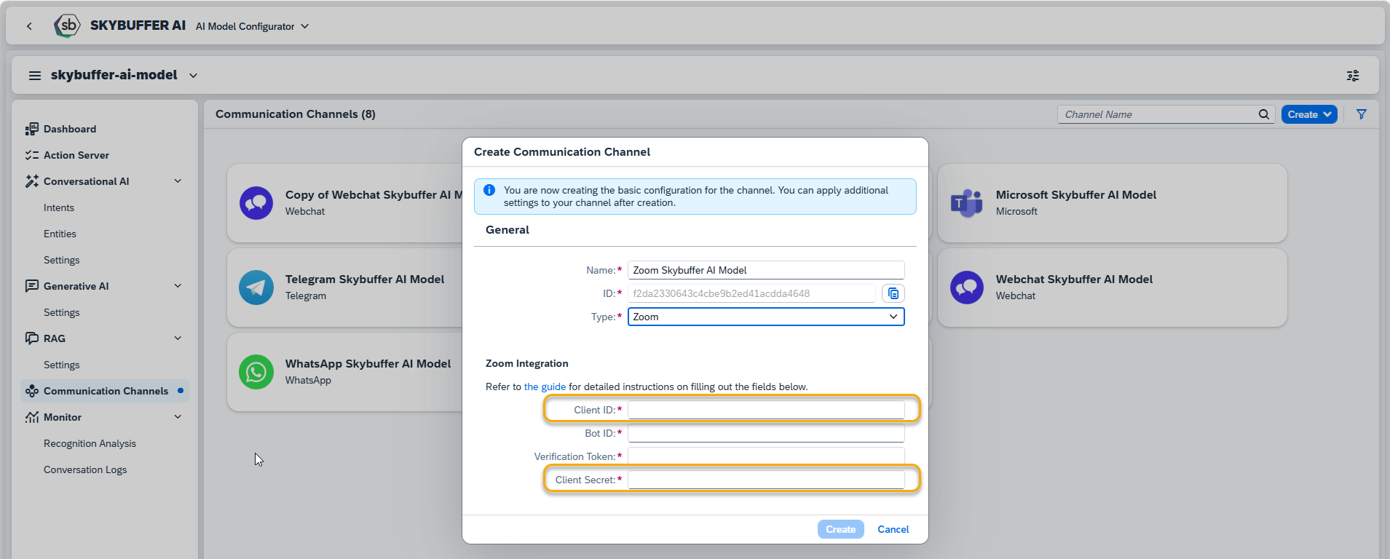Open the AI Model Configurator dropdown
This screenshot has width=1390, height=559.
click(253, 26)
